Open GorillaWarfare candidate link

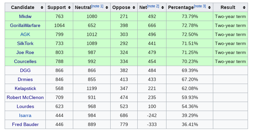[25, 25]
